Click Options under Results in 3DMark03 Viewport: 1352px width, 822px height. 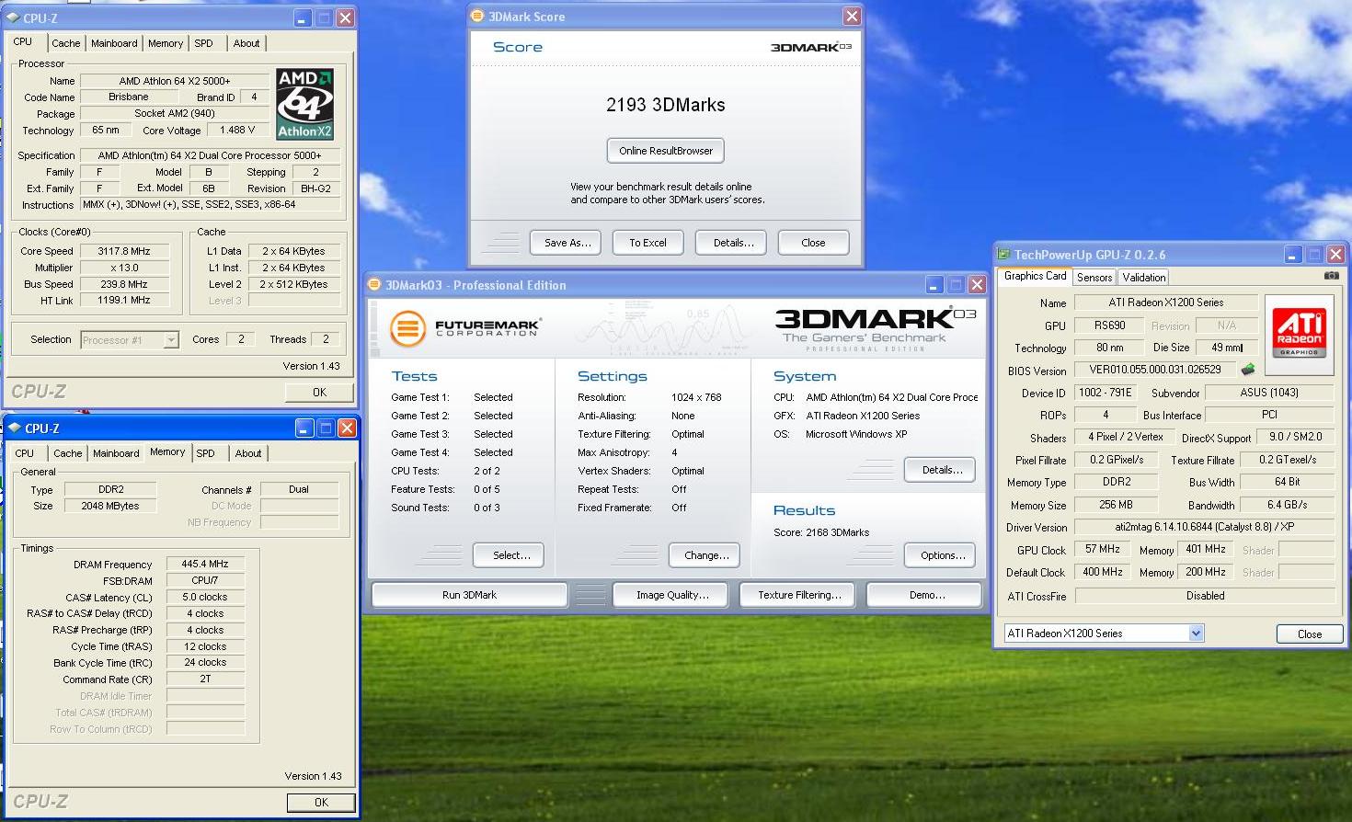[942, 555]
